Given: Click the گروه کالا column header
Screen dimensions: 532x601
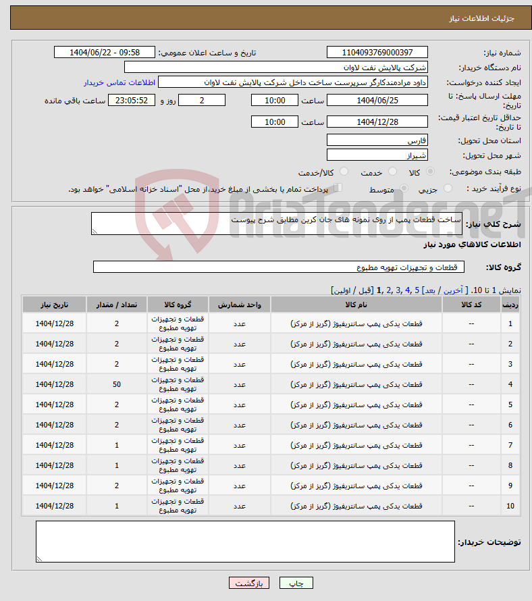Looking at the screenshot, I should coord(178,305).
